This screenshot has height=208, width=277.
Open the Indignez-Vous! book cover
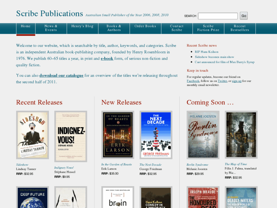(70, 137)
